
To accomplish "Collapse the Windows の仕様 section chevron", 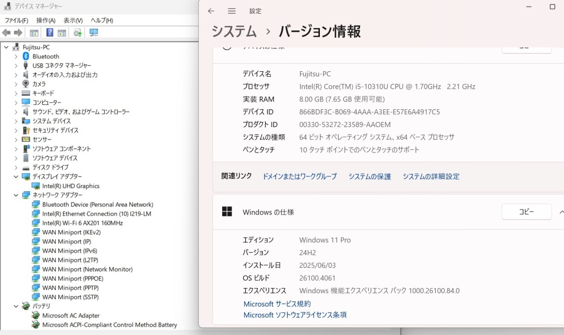I will [x=561, y=212].
